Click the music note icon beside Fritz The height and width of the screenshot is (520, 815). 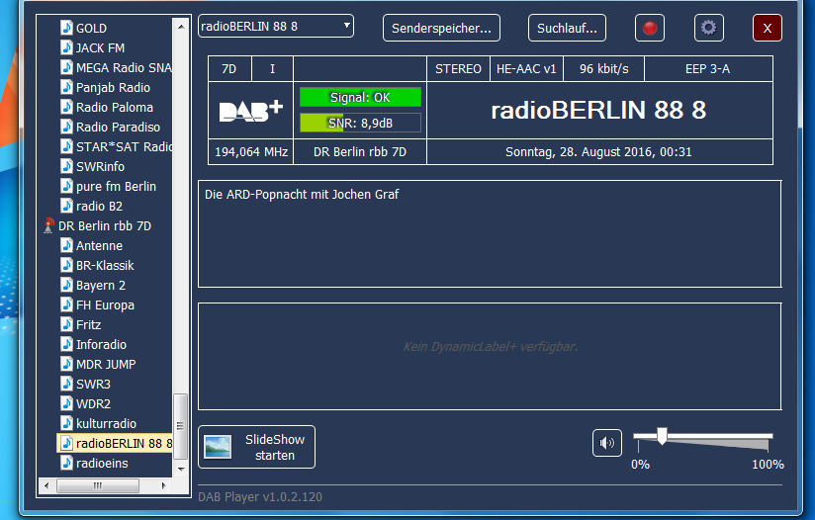tap(66, 324)
